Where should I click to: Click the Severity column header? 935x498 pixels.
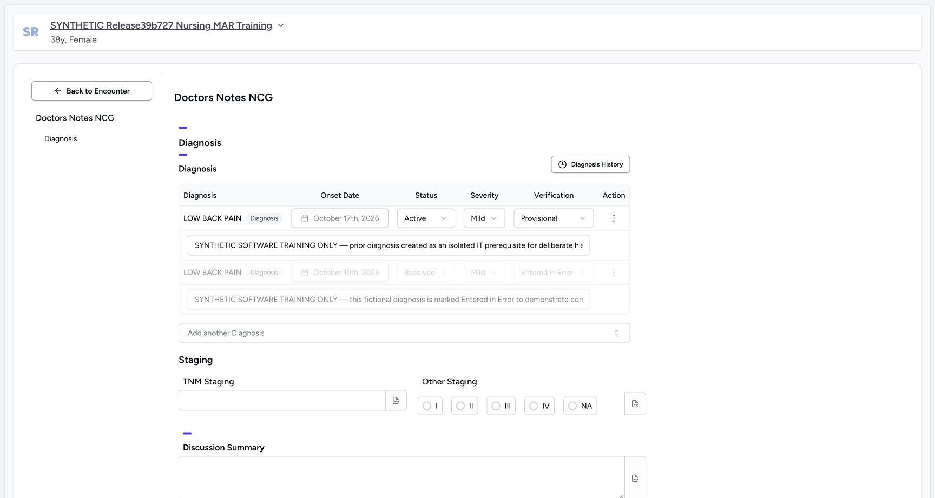point(484,196)
